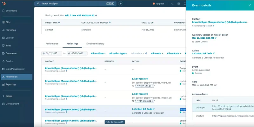This screenshot has height=127, width=254.
Task: Open Brian Halligan contact in last enrolled row
Action: [x=71, y=121]
